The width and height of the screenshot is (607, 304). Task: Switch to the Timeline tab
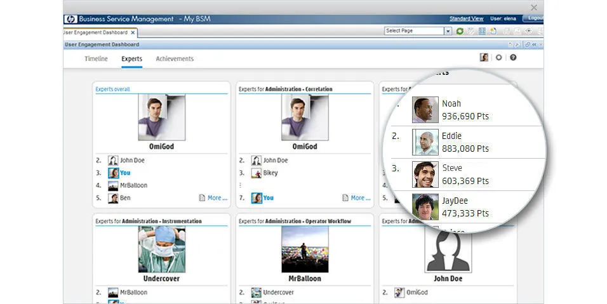96,59
